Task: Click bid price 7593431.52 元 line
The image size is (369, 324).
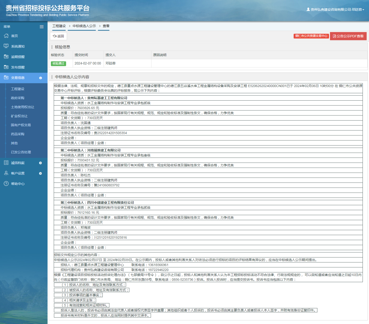Action: (80, 160)
